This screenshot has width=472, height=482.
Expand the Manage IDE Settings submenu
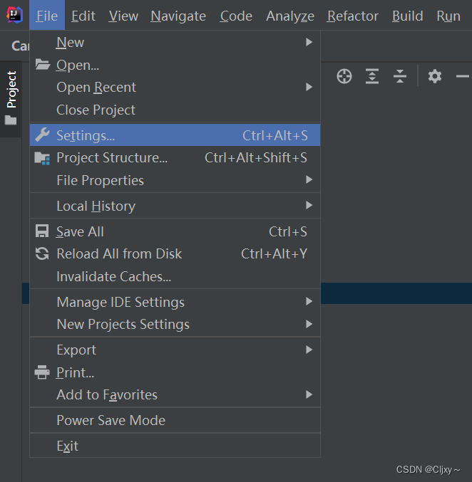coord(175,302)
